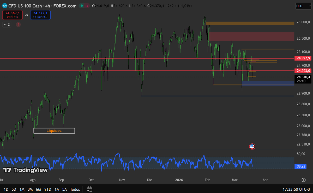Select the 5A time range

(65, 189)
